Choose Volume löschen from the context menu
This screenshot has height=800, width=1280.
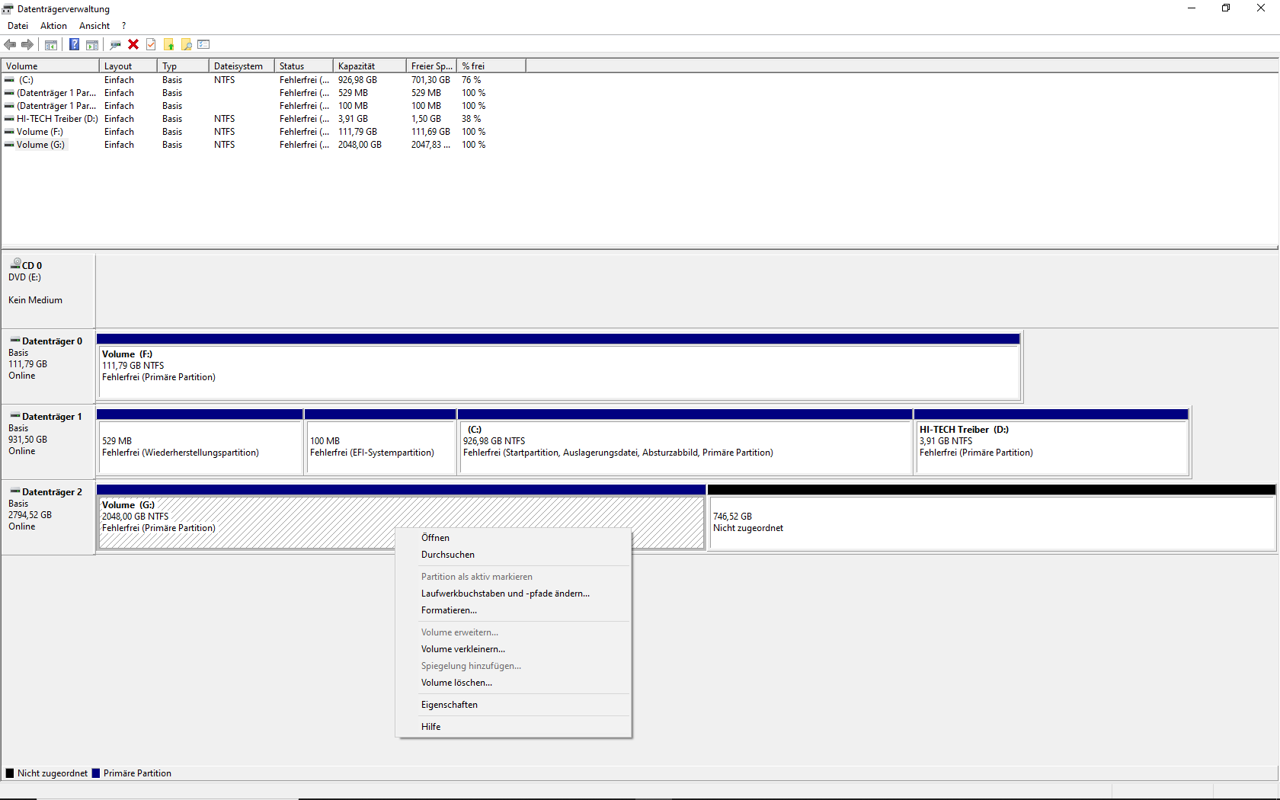(x=514, y=683)
